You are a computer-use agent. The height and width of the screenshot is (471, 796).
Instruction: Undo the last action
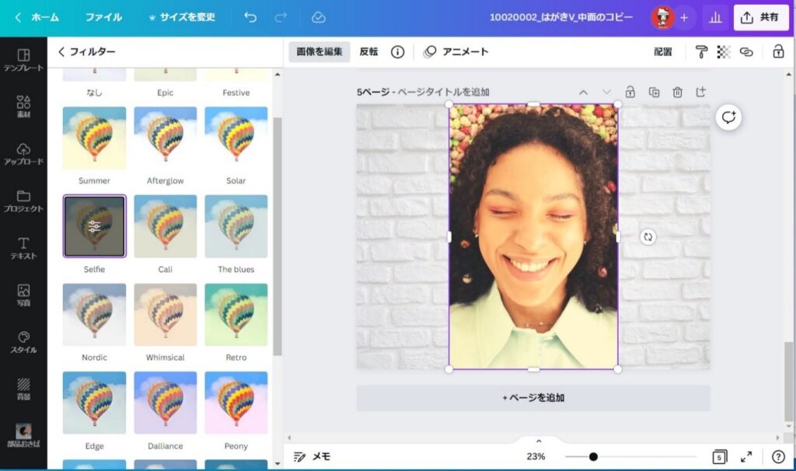click(250, 17)
